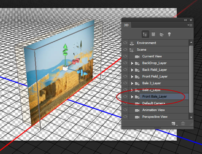Viewport: 202px width, 154px height.
Task: Open the Render / new 3D object menu
Action: click(x=174, y=124)
